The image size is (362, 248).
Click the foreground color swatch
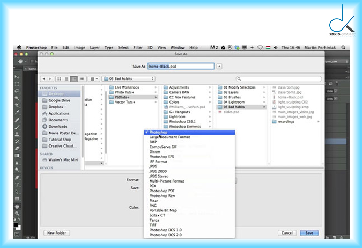16,224
